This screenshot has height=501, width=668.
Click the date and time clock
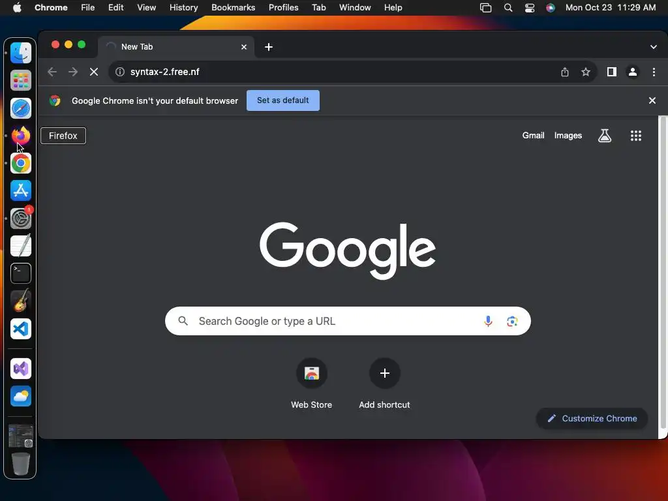click(611, 7)
